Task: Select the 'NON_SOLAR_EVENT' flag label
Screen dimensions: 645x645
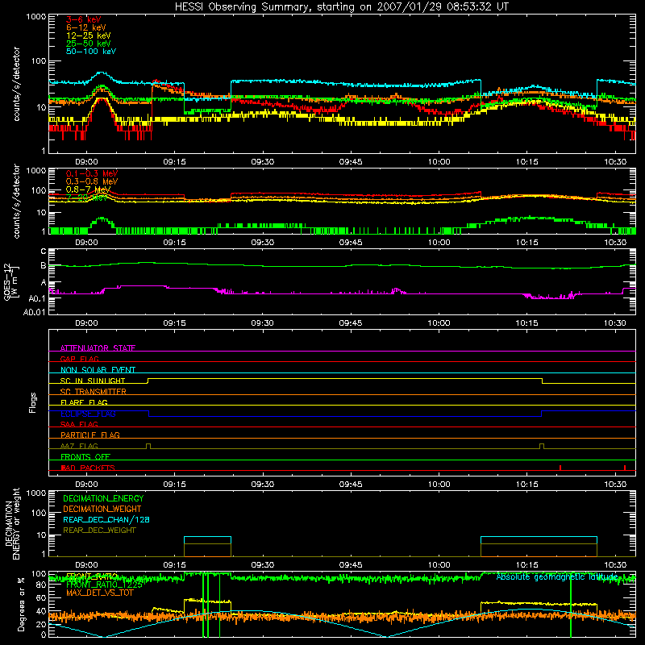Action: (x=98, y=370)
